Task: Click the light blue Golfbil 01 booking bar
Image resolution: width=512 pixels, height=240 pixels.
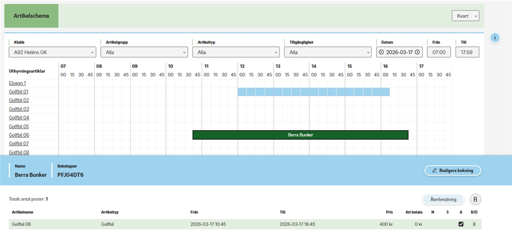Action: (314, 92)
